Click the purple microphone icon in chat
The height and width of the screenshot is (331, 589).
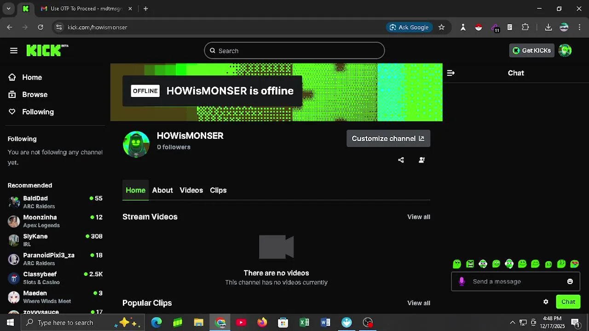[x=462, y=281]
